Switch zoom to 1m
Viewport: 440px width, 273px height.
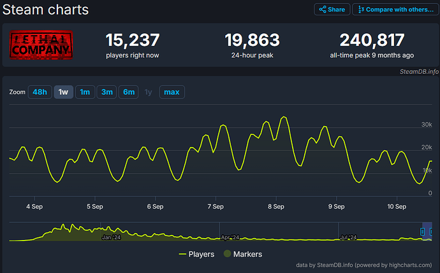pyautogui.click(x=85, y=92)
